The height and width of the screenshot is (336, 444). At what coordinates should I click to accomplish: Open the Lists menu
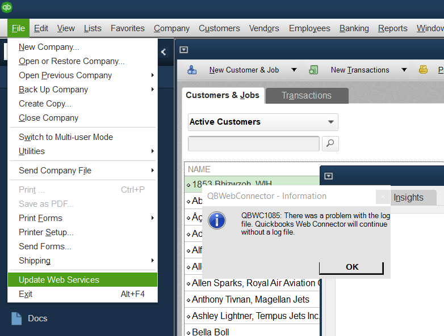(x=93, y=28)
